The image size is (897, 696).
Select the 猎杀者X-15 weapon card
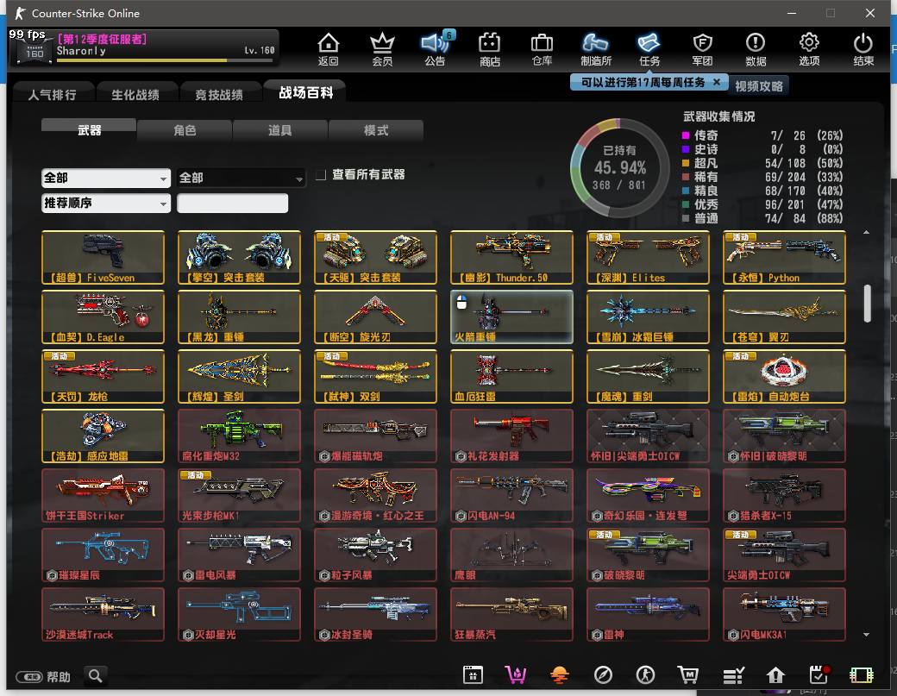784,495
